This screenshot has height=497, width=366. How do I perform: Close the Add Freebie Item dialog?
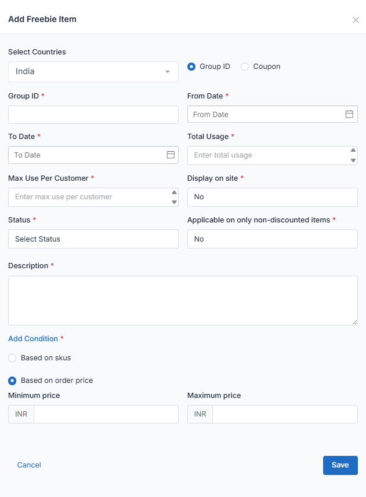click(x=356, y=20)
